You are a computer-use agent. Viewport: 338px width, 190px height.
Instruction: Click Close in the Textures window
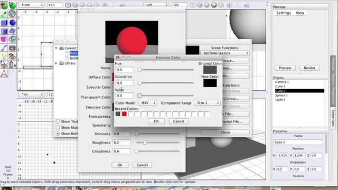coord(225,132)
